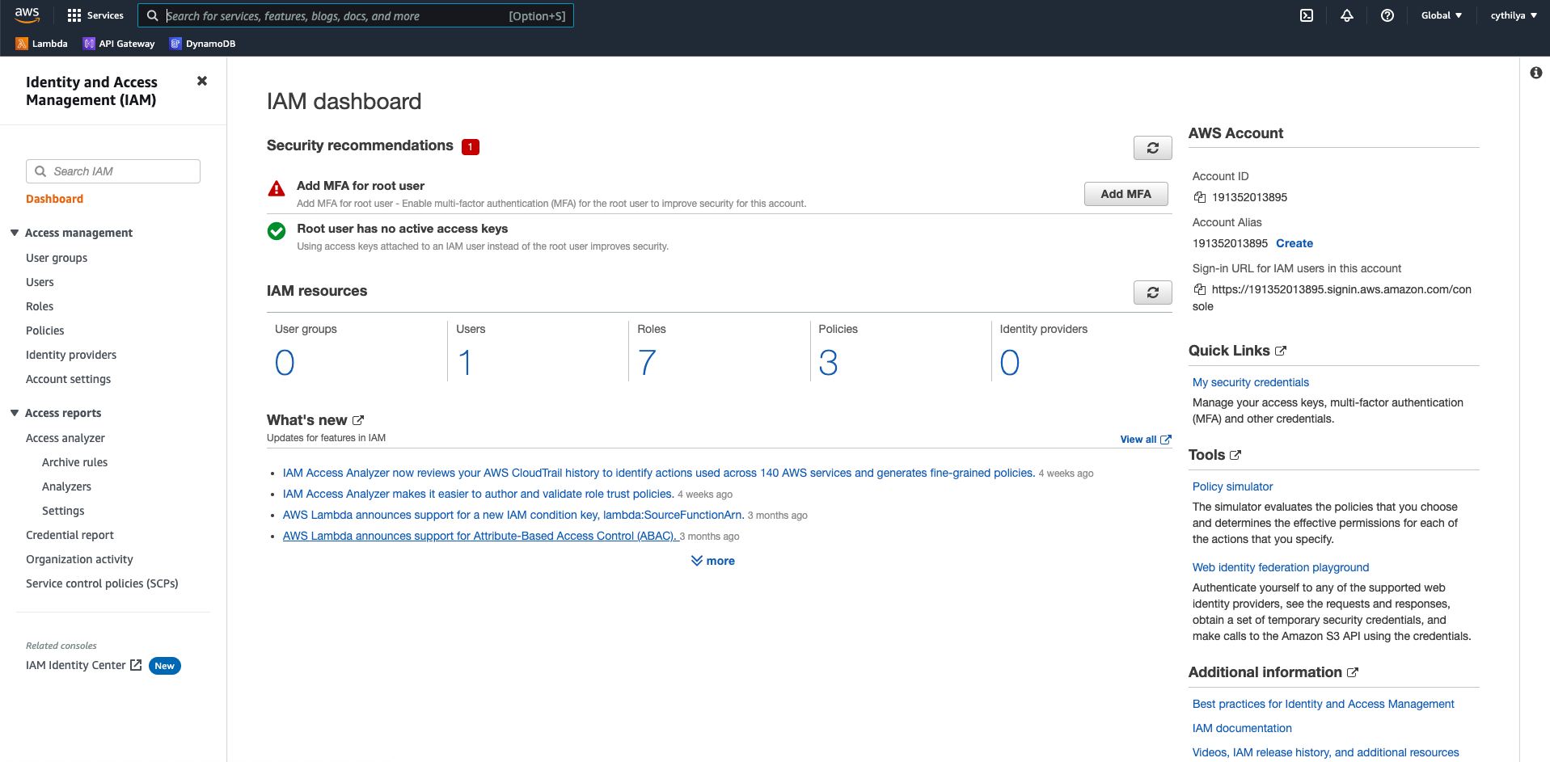The height and width of the screenshot is (762, 1550).
Task: Open My security credentials link
Action: click(x=1251, y=382)
